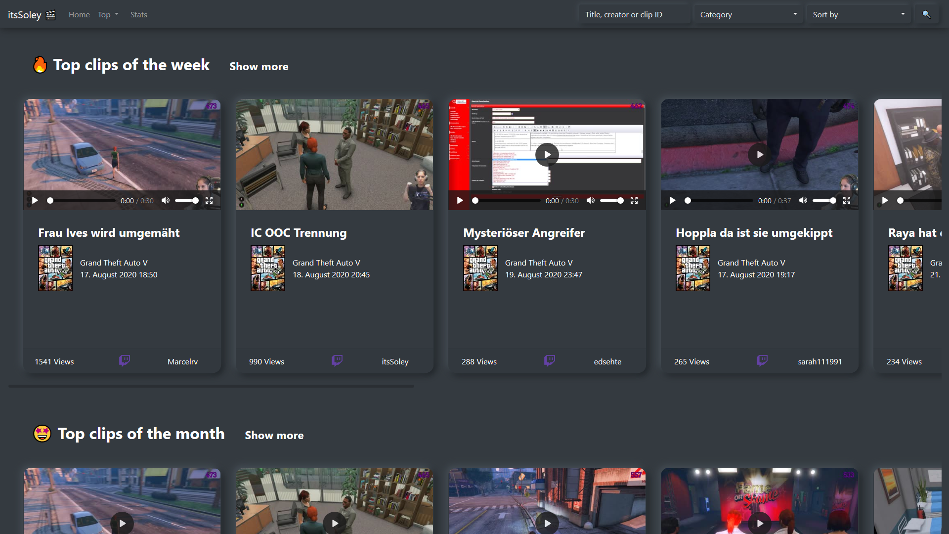Go to the Stats page
This screenshot has width=949, height=534.
(x=138, y=14)
